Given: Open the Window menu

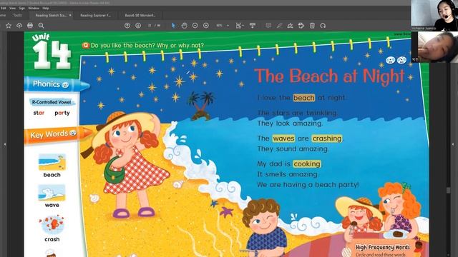Looking at the screenshot, I should pyautogui.click(x=34, y=8).
